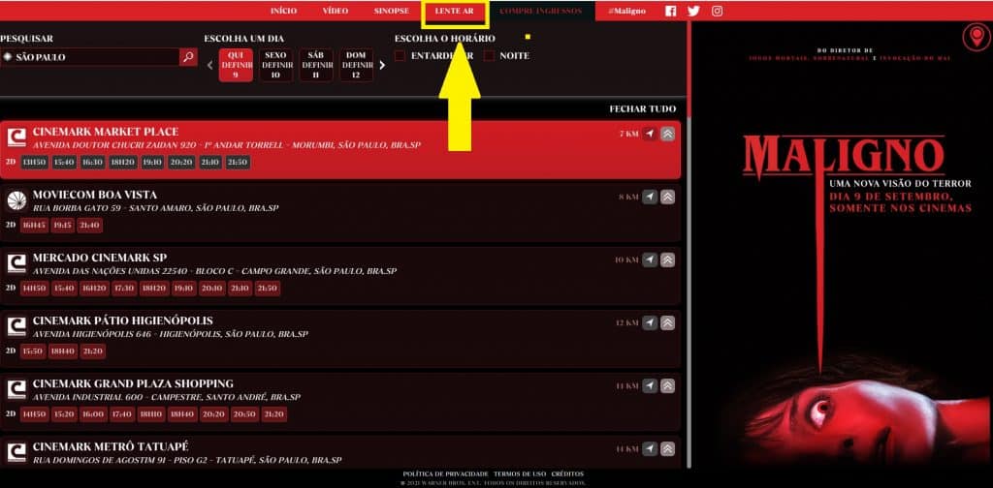
Task: Click the Cinemark Market Place logo
Action: [x=16, y=137]
